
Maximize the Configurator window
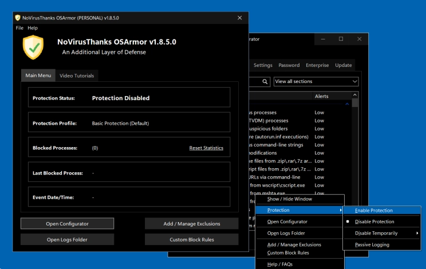[341, 39]
